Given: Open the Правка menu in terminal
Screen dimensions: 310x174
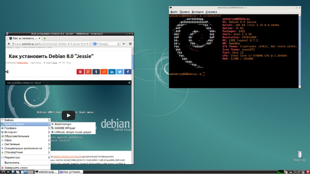Looking at the screenshot, I should pyautogui.click(x=185, y=12).
